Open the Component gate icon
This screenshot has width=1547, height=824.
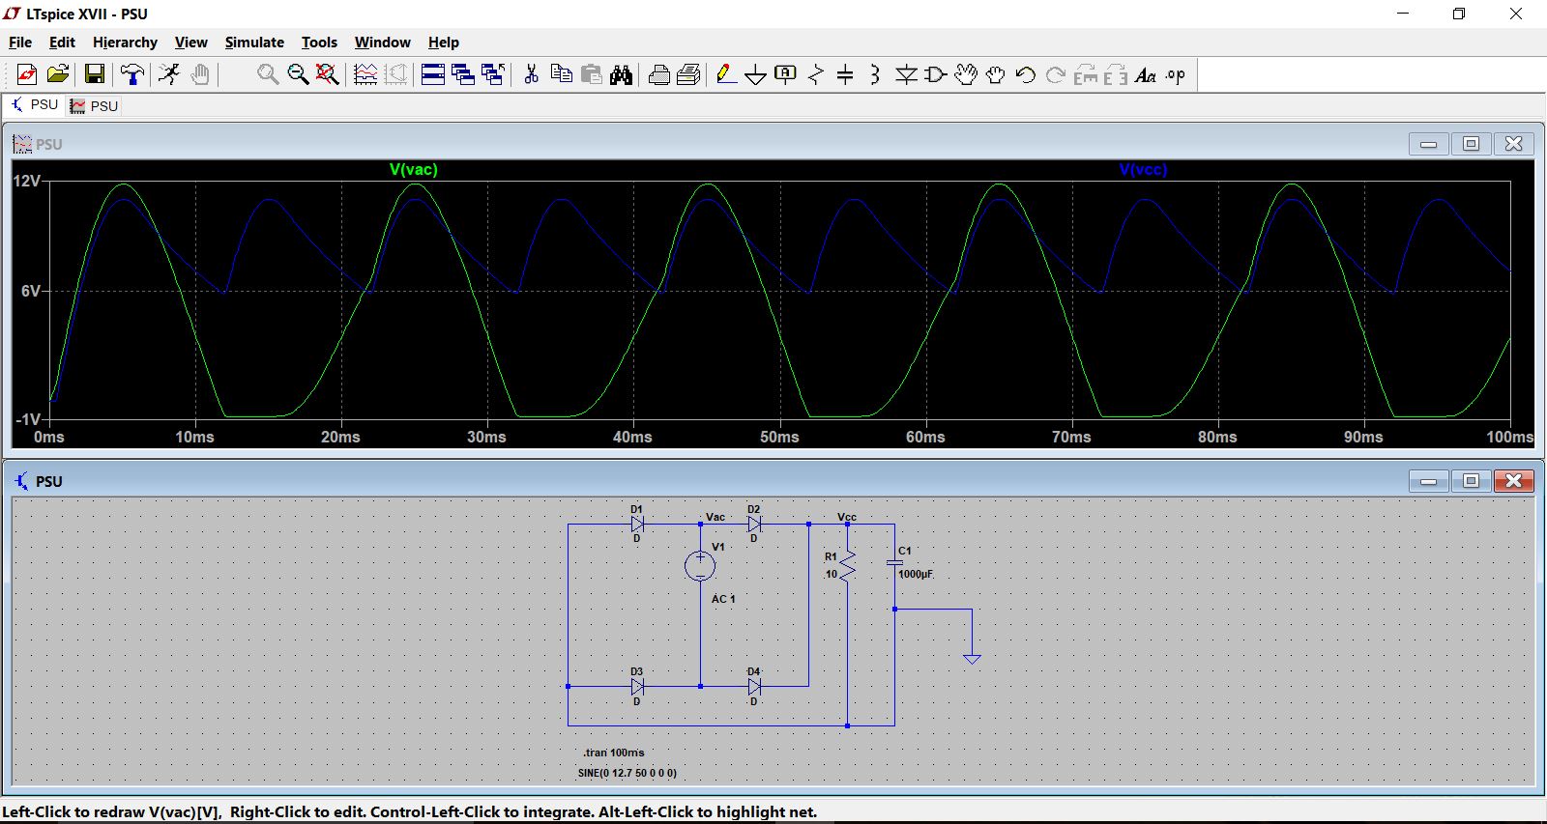pyautogui.click(x=936, y=74)
